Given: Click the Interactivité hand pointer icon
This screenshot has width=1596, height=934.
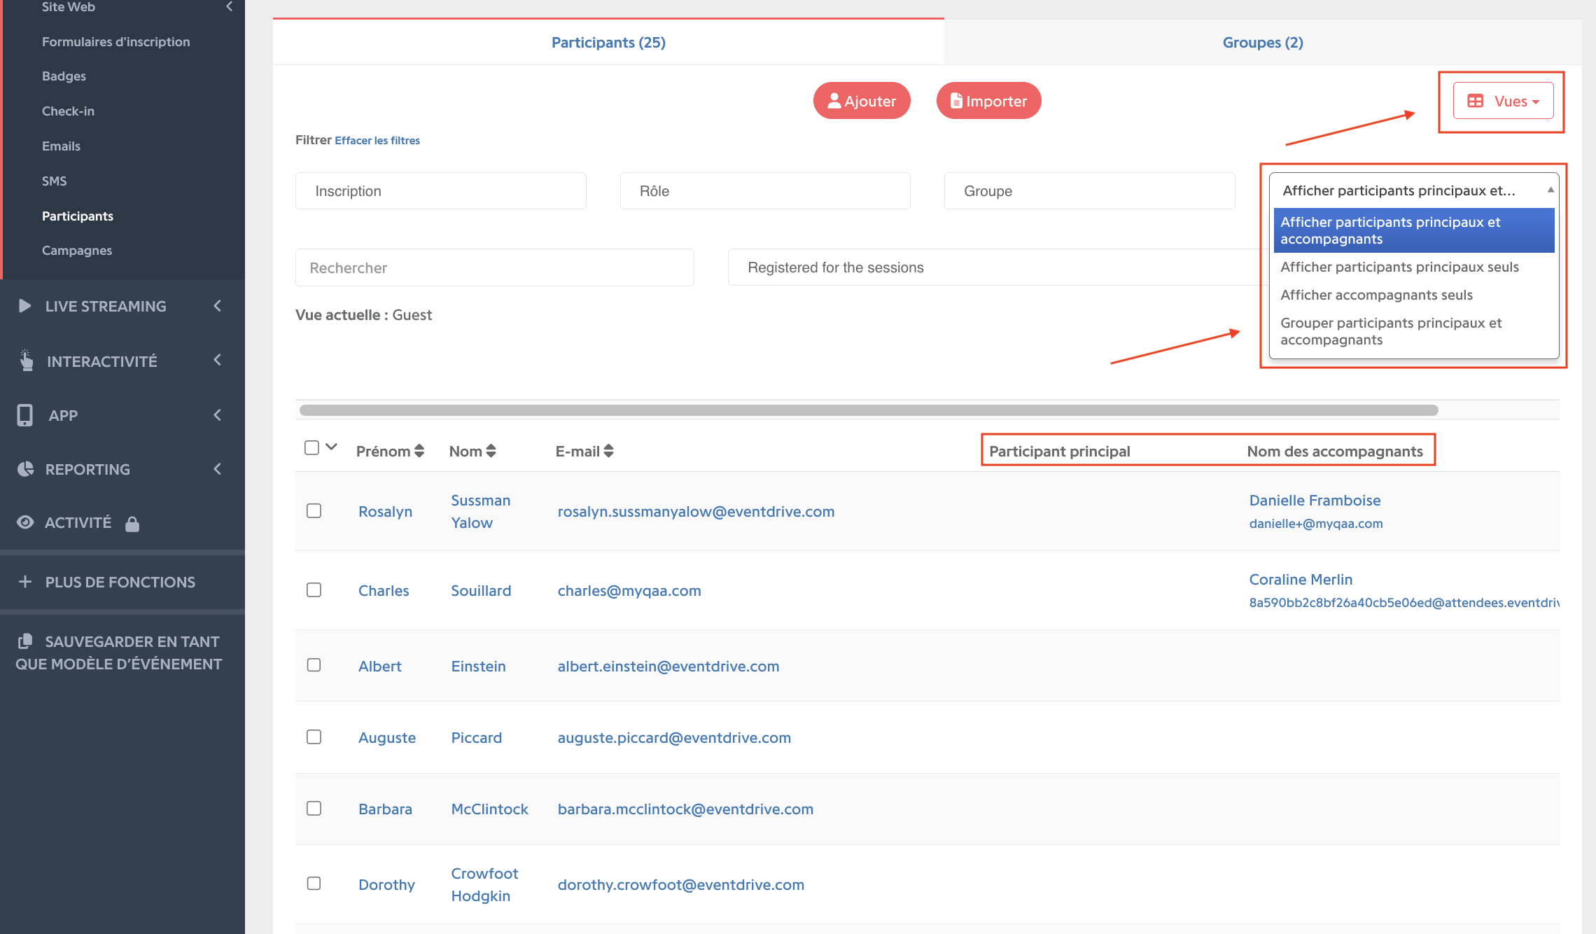Looking at the screenshot, I should coord(26,360).
